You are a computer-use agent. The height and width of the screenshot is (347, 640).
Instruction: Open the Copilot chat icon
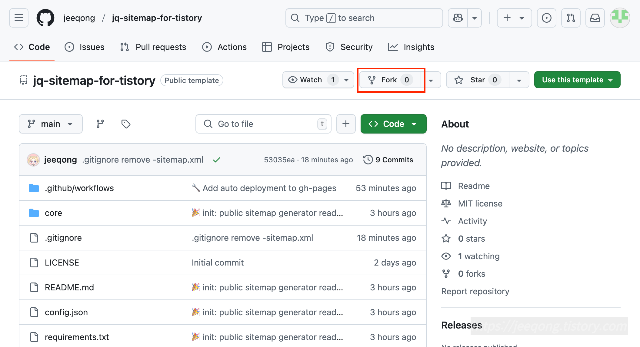(458, 18)
